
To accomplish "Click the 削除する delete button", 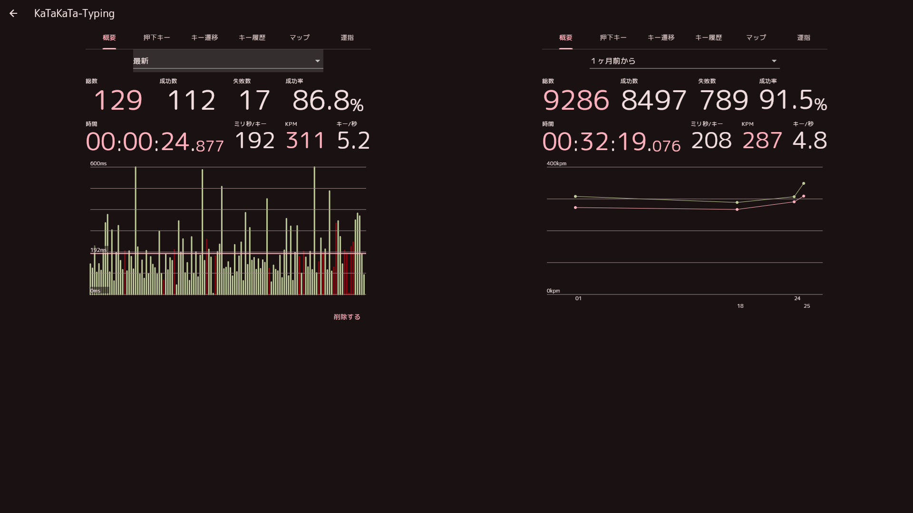I will click(x=347, y=317).
